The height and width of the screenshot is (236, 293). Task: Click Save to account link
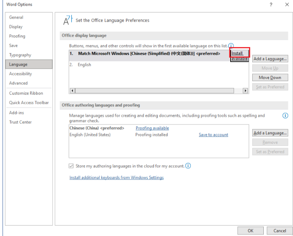(x=213, y=135)
